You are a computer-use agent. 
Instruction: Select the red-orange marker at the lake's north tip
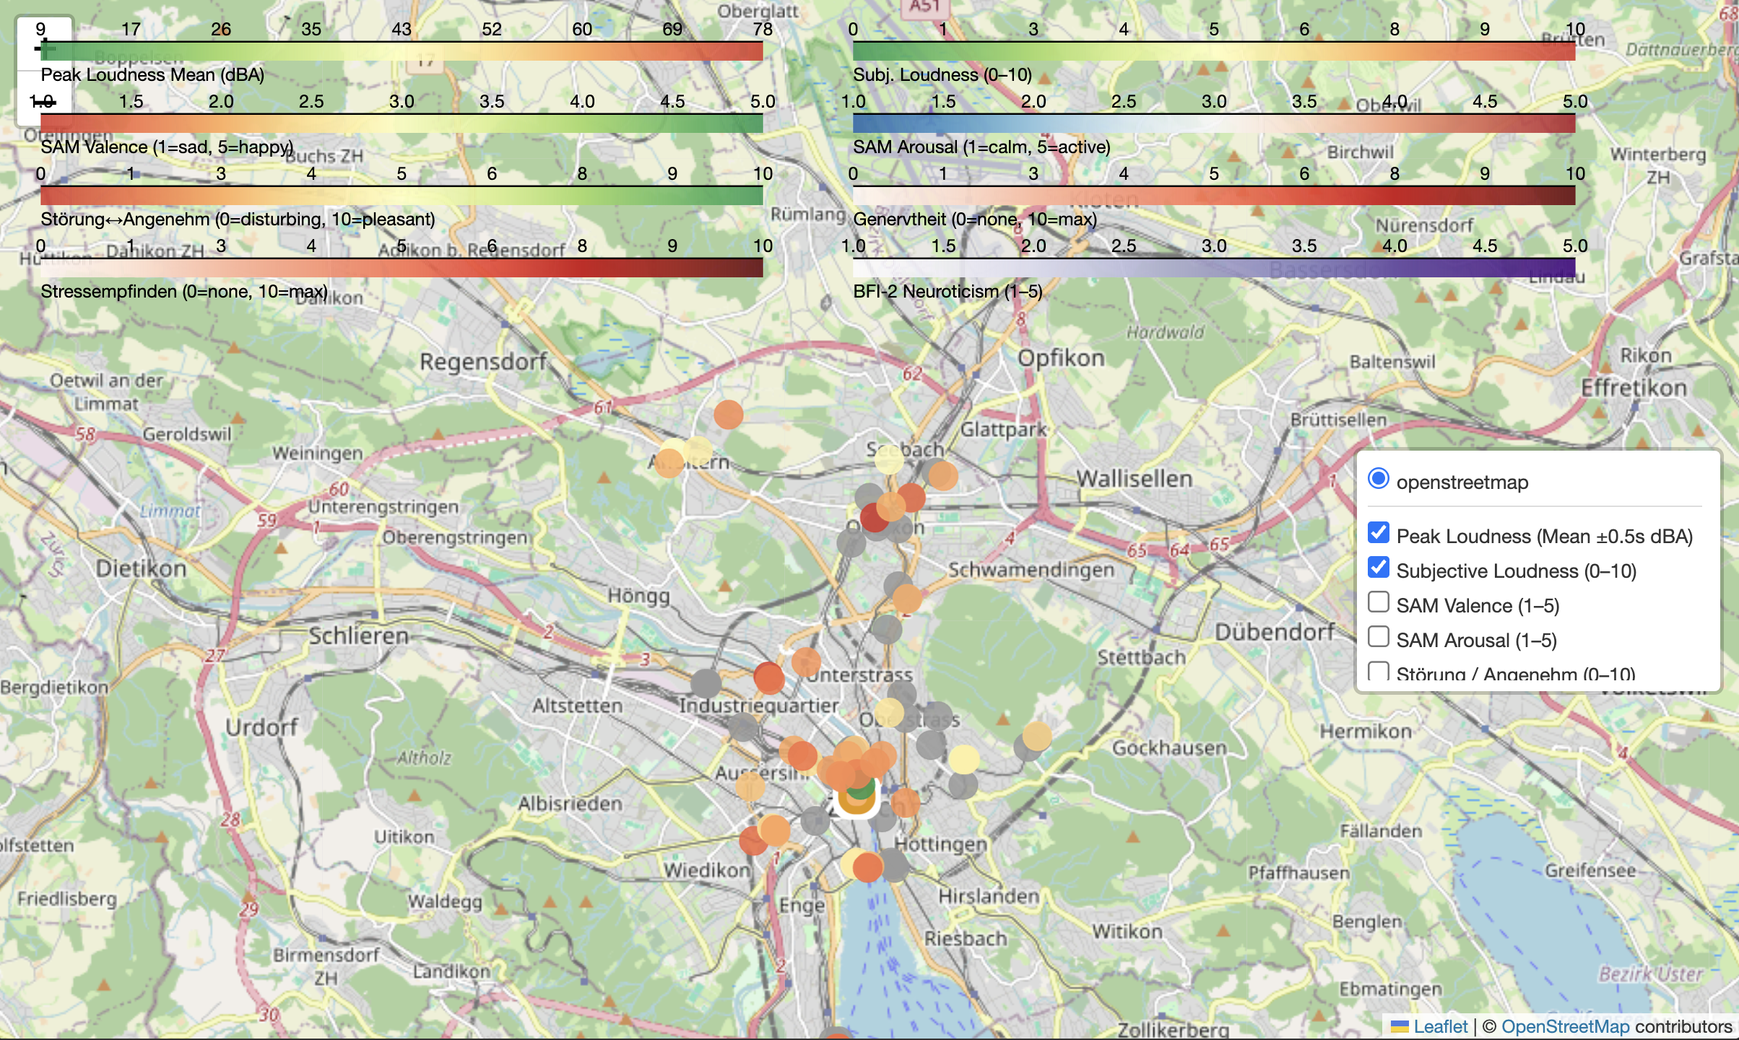[x=868, y=867]
